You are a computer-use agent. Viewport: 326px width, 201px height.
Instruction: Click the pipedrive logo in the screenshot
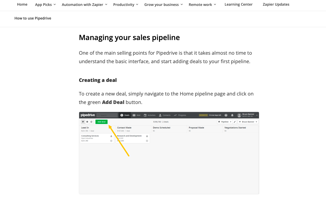pyautogui.click(x=88, y=115)
